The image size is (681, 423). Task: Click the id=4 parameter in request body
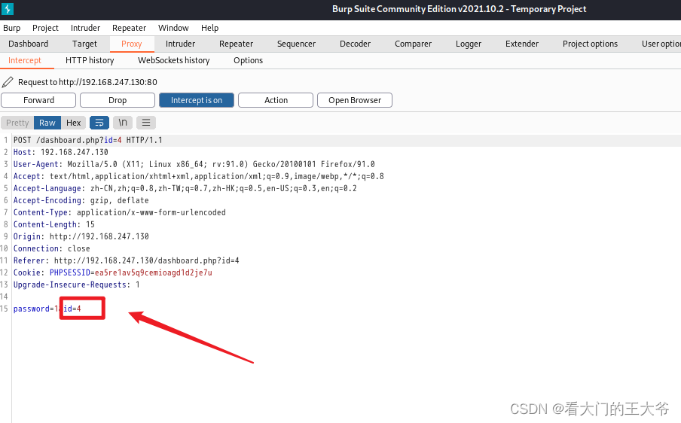pos(72,309)
